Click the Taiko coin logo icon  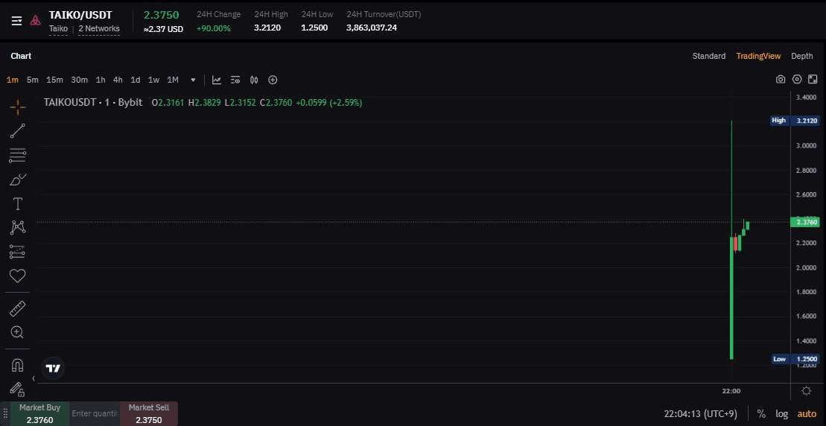[x=35, y=21]
